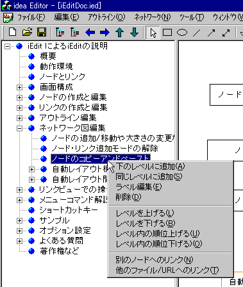
Task: Select the rectangle node tool
Action: pos(167,33)
